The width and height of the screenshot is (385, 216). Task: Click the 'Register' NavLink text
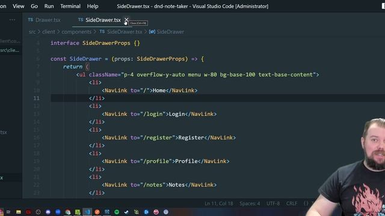point(191,137)
